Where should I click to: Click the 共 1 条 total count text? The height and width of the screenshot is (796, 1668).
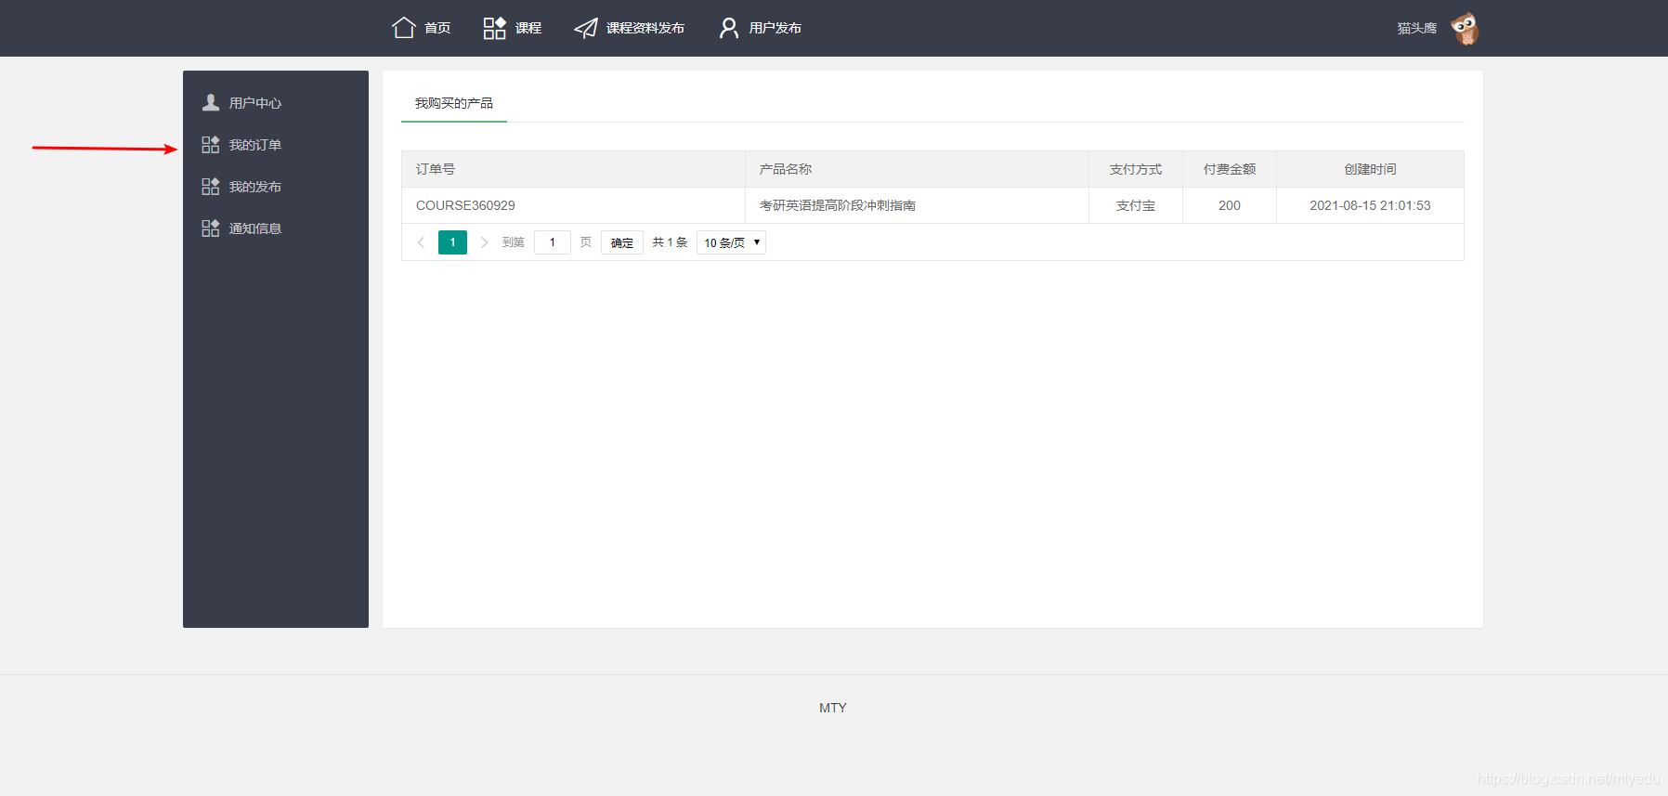[670, 242]
